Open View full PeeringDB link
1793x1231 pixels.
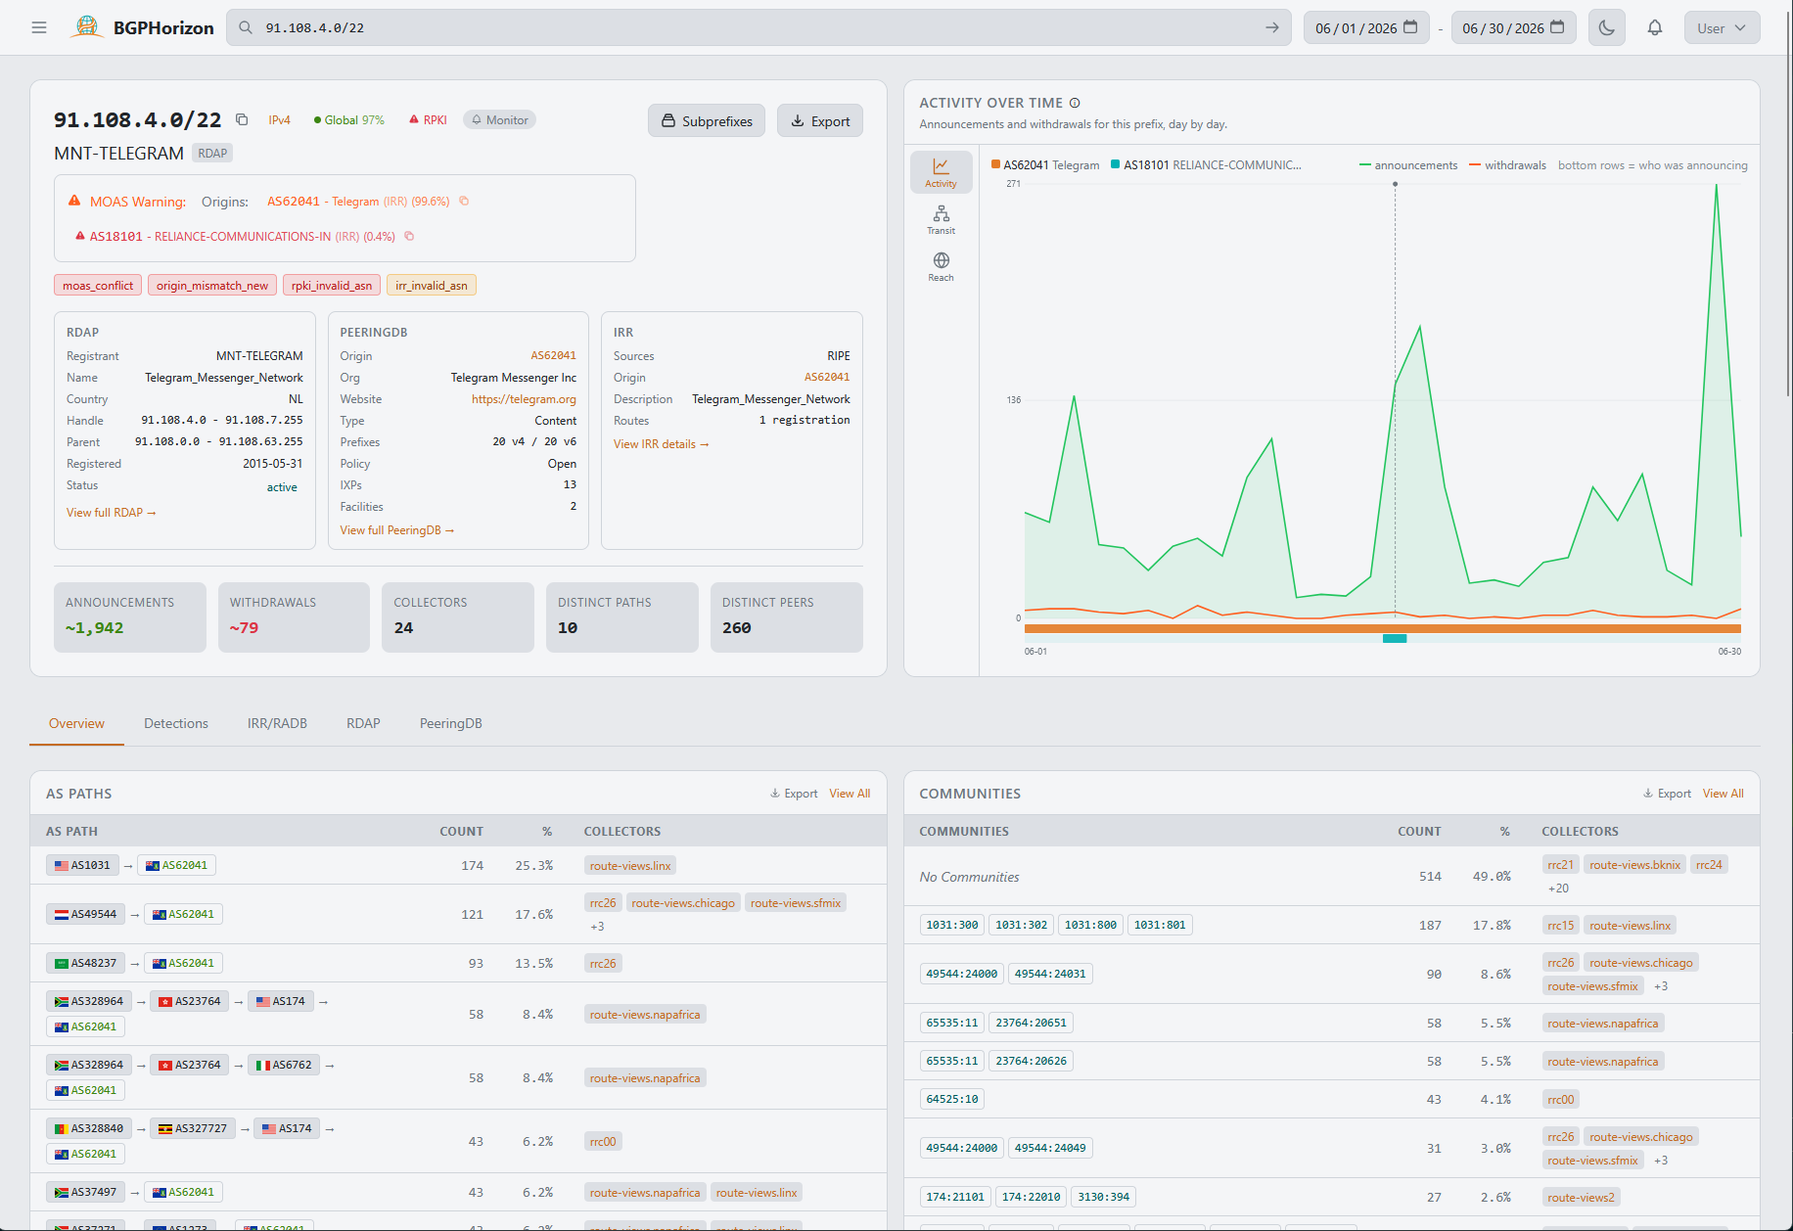point(397,530)
